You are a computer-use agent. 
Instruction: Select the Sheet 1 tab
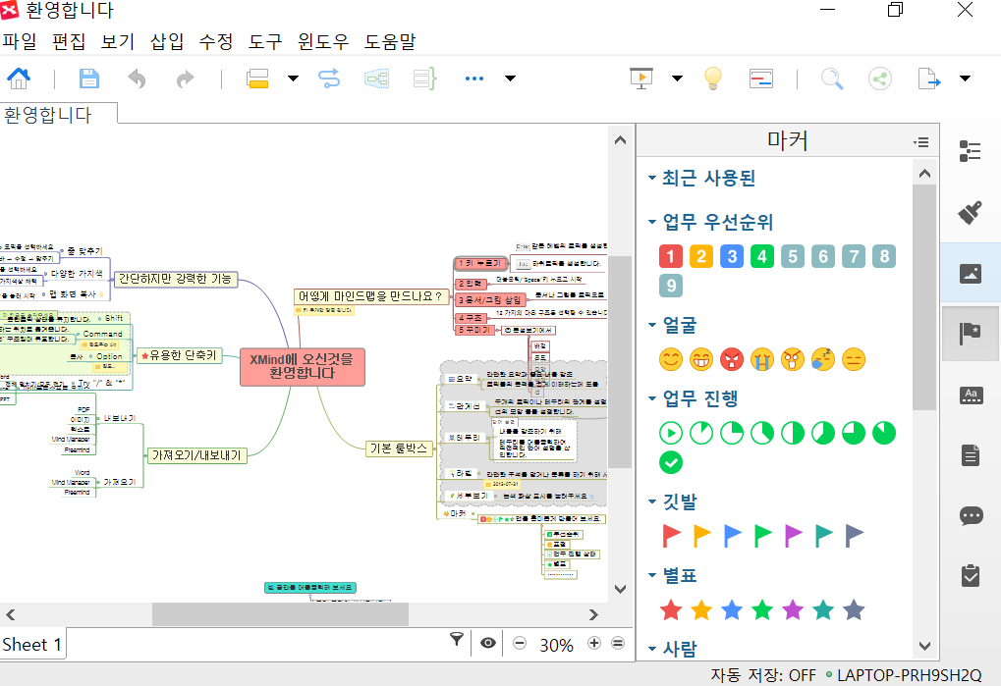[x=31, y=645]
